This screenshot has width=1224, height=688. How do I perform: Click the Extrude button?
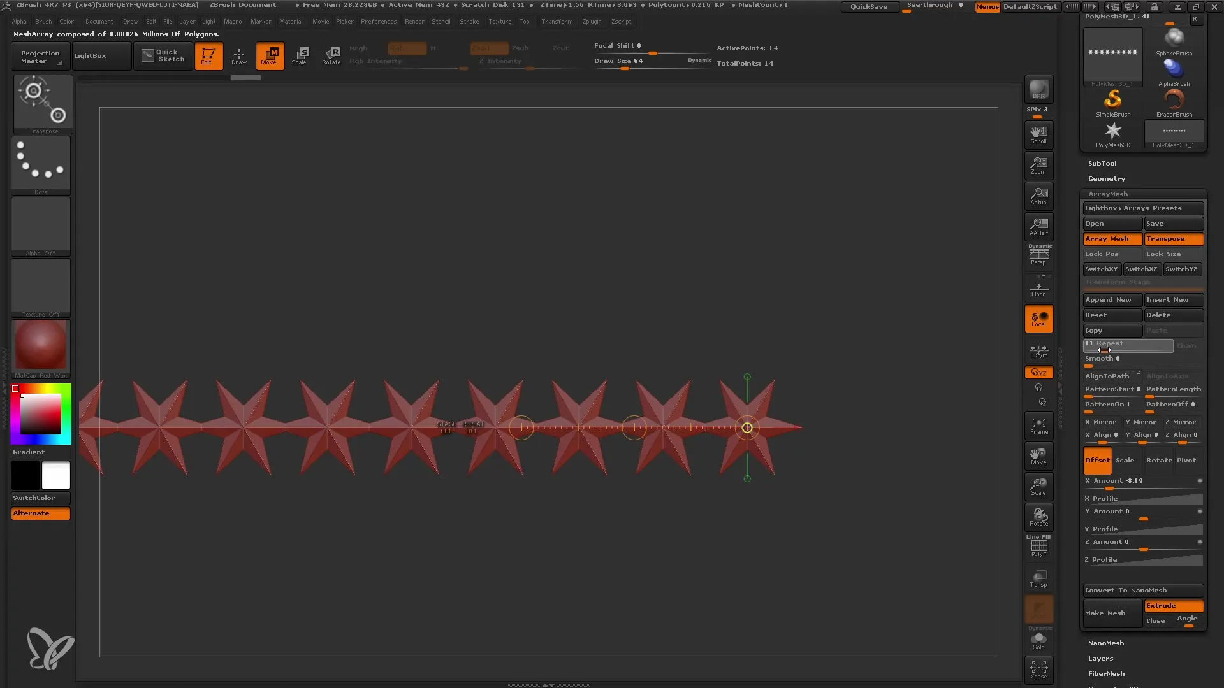click(1174, 605)
